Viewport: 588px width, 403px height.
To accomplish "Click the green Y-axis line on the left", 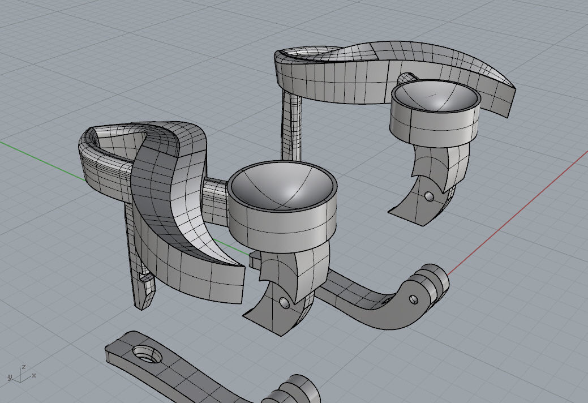I will tap(41, 160).
